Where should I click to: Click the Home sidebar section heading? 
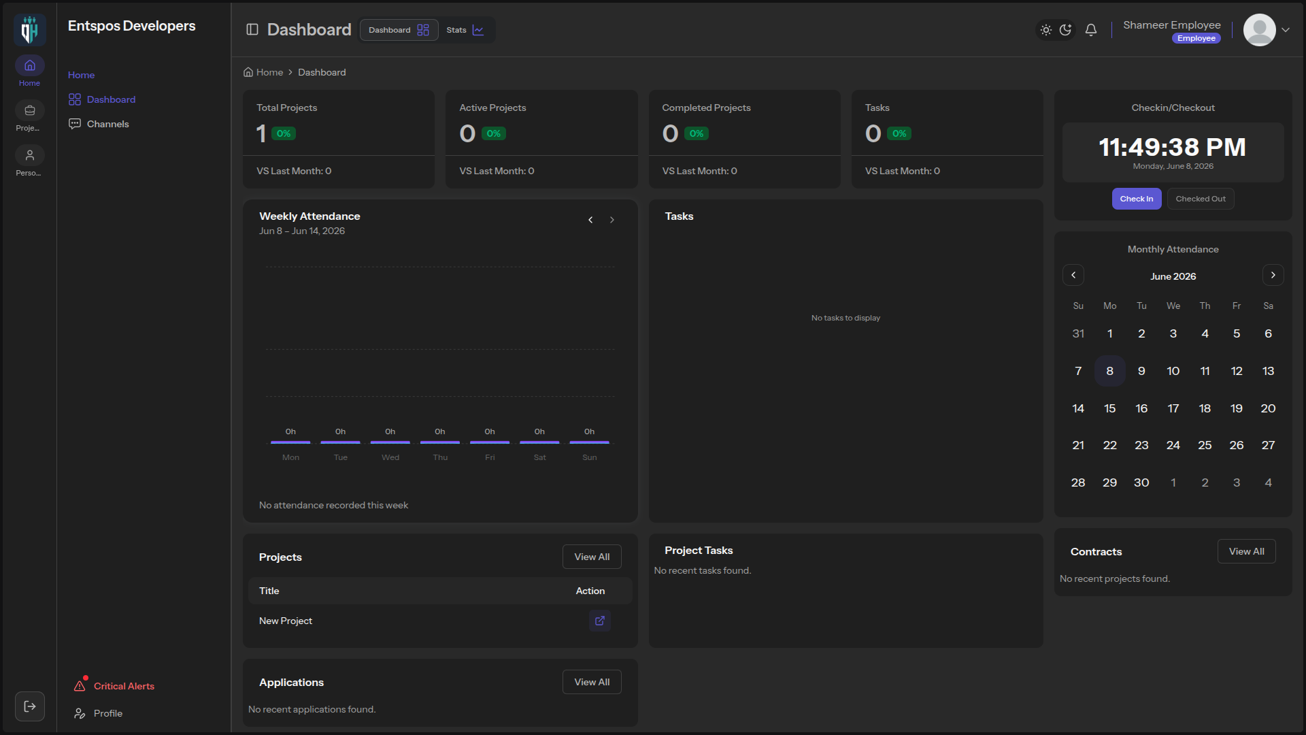pos(81,75)
